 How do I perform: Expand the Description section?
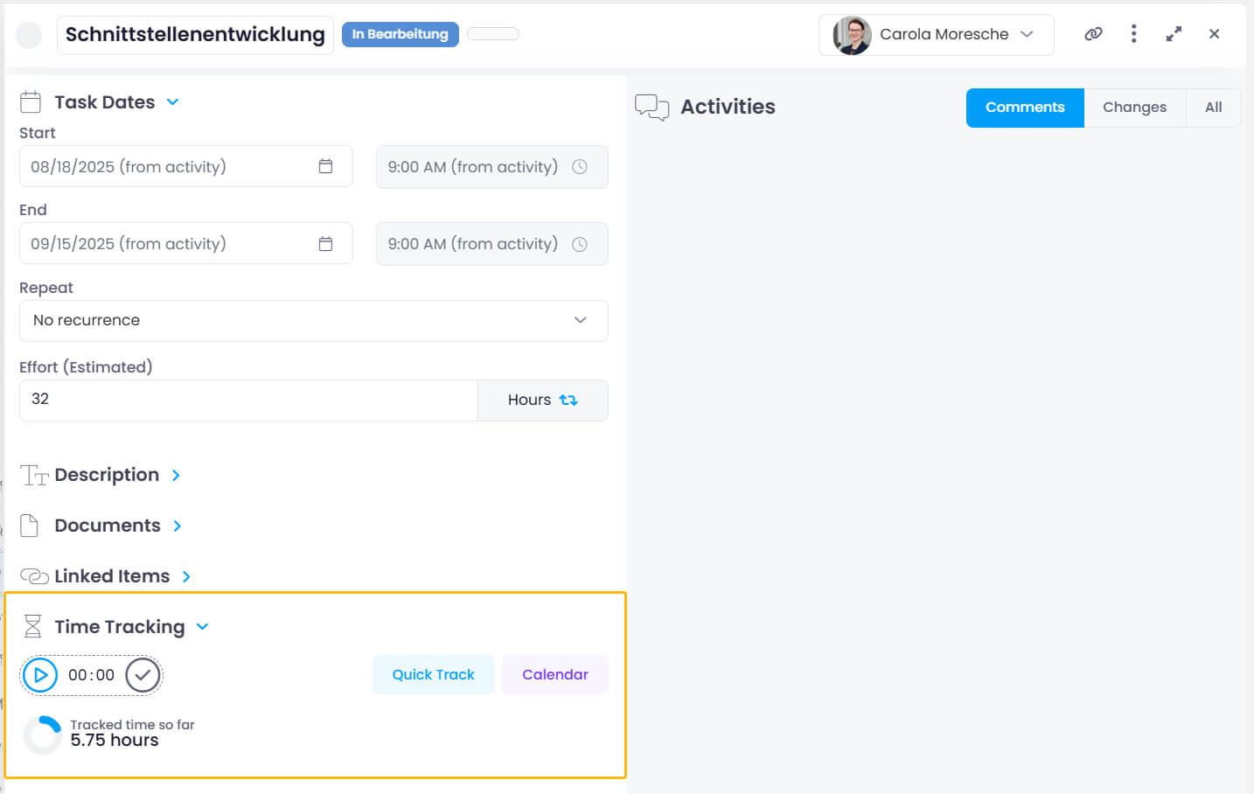[x=176, y=475]
